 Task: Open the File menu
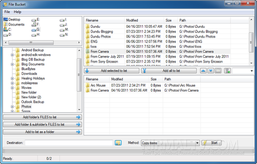point(7,12)
